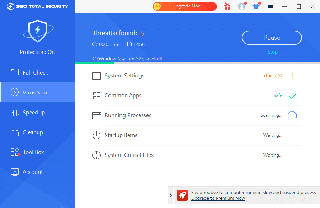Click the protection shield icon

pos(38,31)
